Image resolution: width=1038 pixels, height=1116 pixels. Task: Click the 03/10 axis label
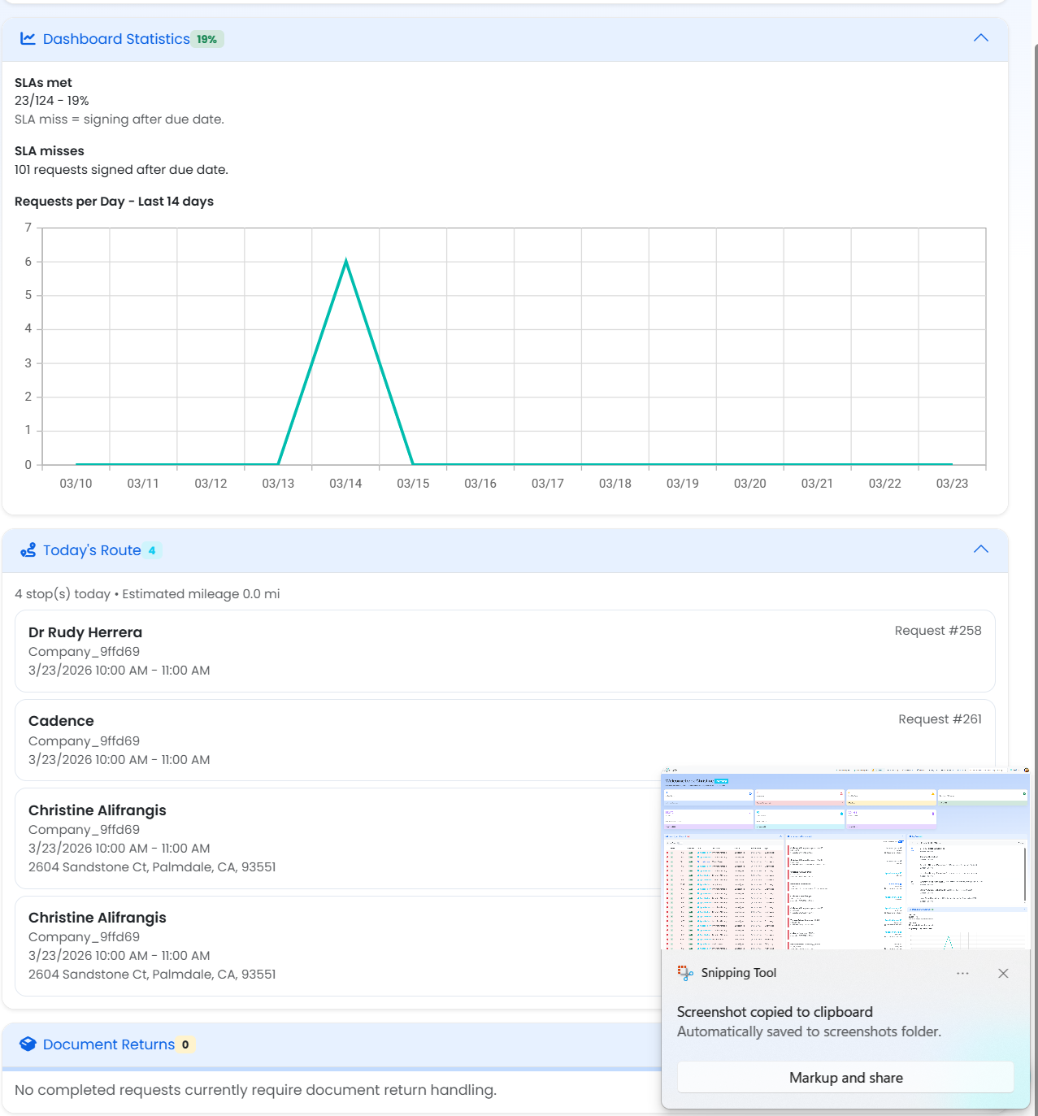tap(76, 484)
